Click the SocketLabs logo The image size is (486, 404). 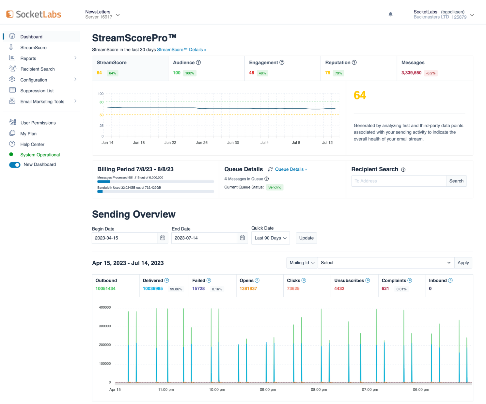click(x=34, y=14)
